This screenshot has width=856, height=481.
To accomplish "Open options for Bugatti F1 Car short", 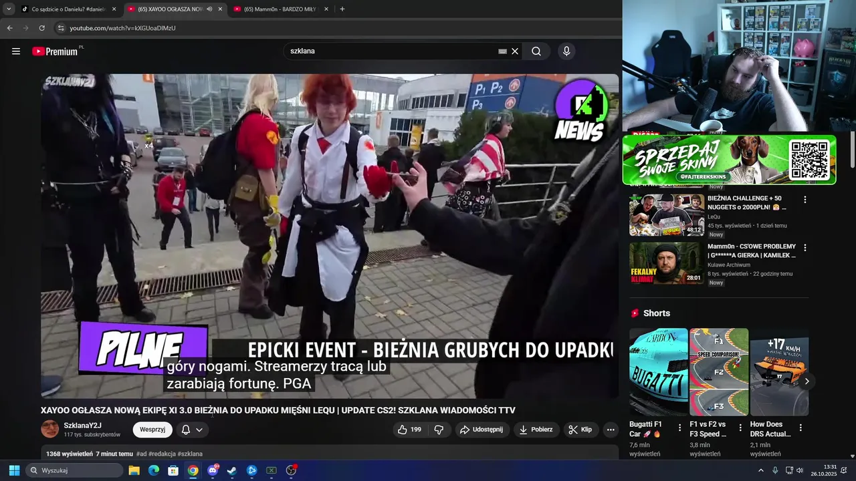I will (x=680, y=428).
